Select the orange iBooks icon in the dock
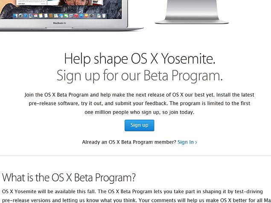The height and width of the screenshot is (203, 271). 86,16
